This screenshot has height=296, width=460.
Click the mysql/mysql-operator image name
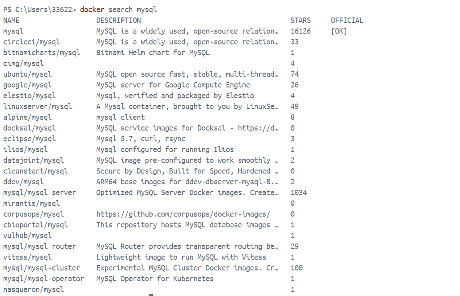pos(44,279)
